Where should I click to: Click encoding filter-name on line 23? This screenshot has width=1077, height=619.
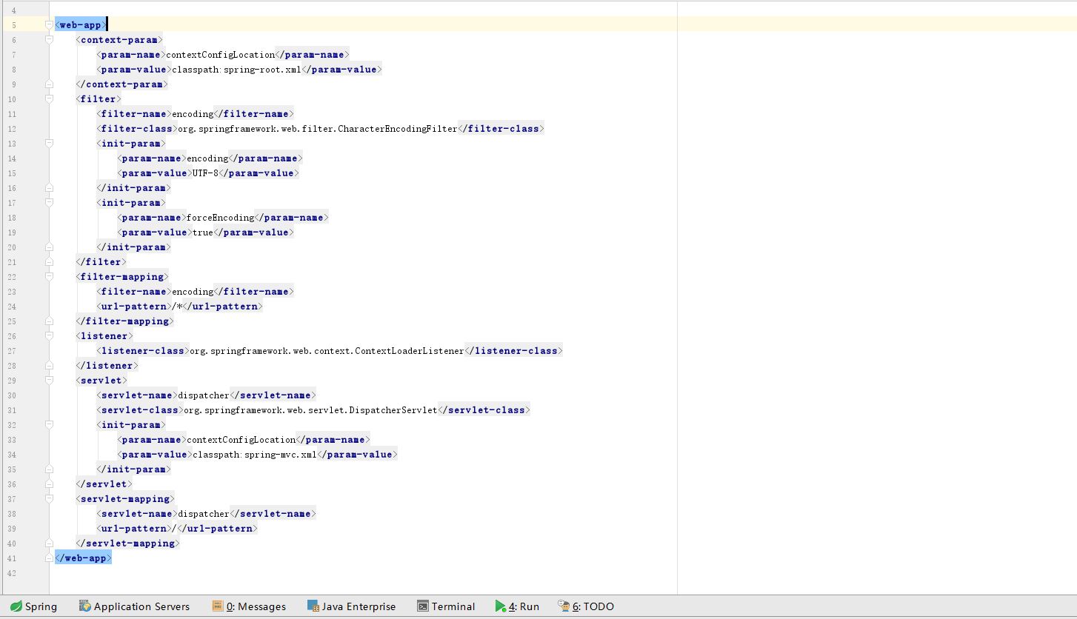tap(193, 292)
